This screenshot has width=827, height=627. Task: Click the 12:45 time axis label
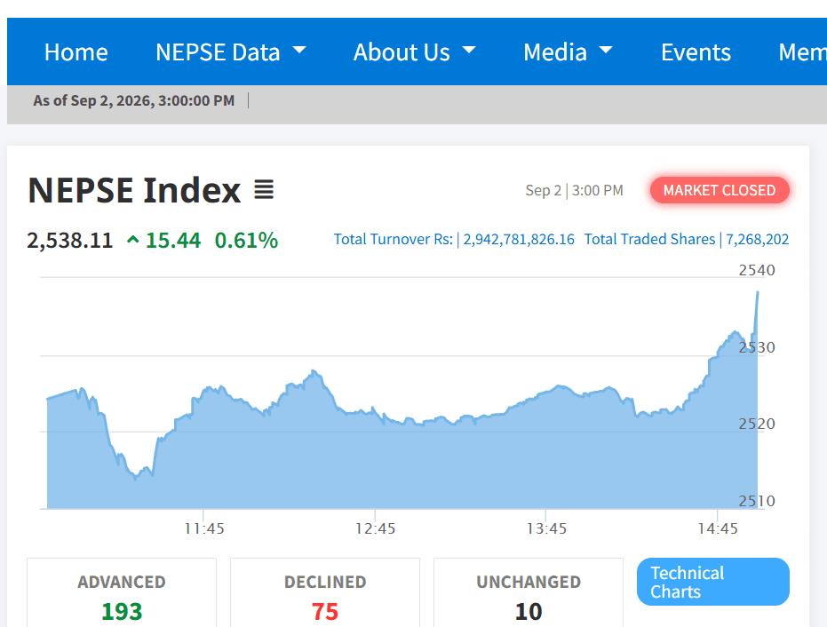coord(375,528)
